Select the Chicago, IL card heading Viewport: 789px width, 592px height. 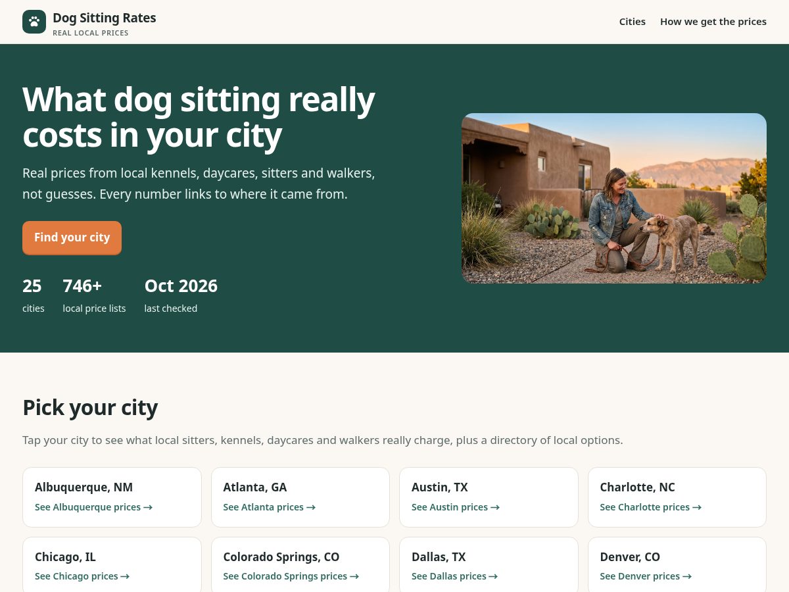(65, 557)
